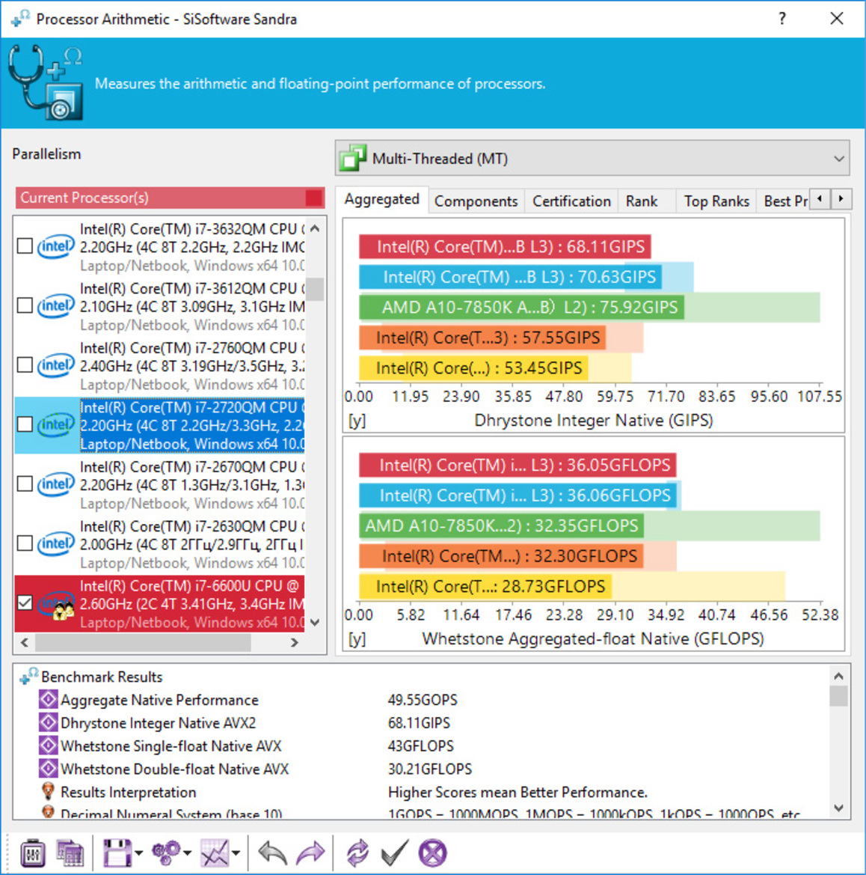Select the Aggregate Native Performance result row
Viewport: 866px width, 875px height.
click(422, 699)
